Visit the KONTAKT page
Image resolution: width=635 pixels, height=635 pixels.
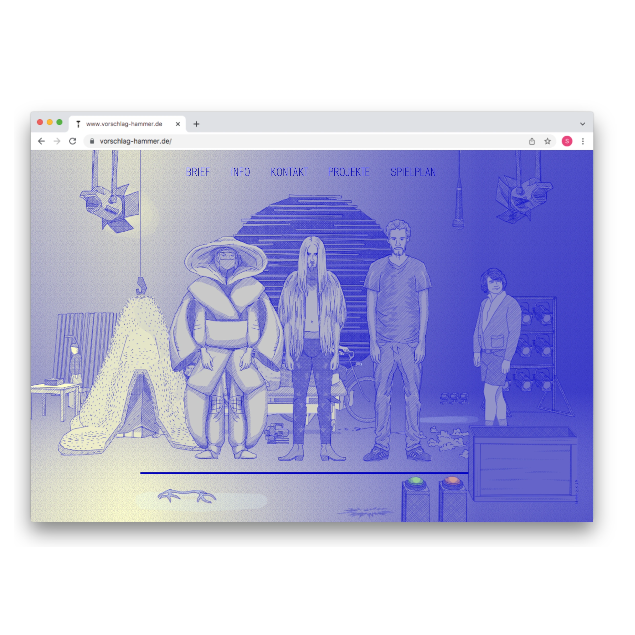[x=289, y=172]
